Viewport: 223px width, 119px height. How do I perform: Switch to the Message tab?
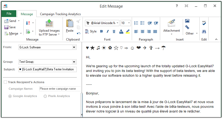pyautogui.click(x=27, y=14)
